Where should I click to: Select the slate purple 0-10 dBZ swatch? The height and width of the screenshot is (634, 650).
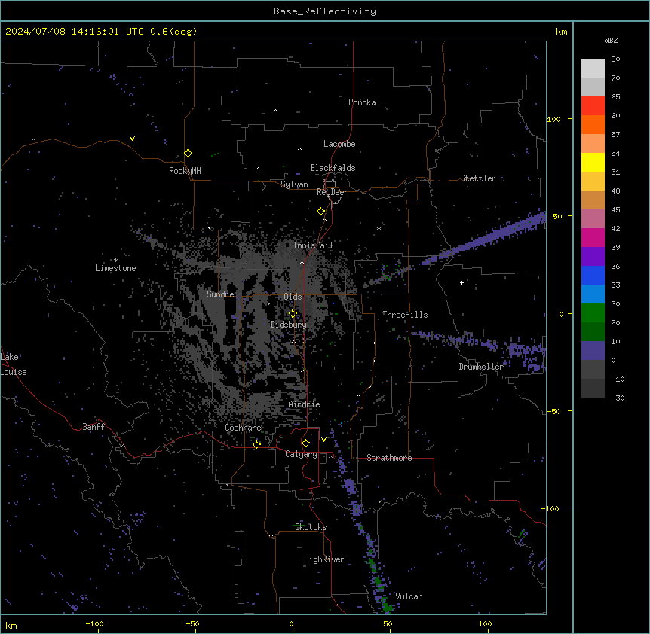[x=593, y=351]
